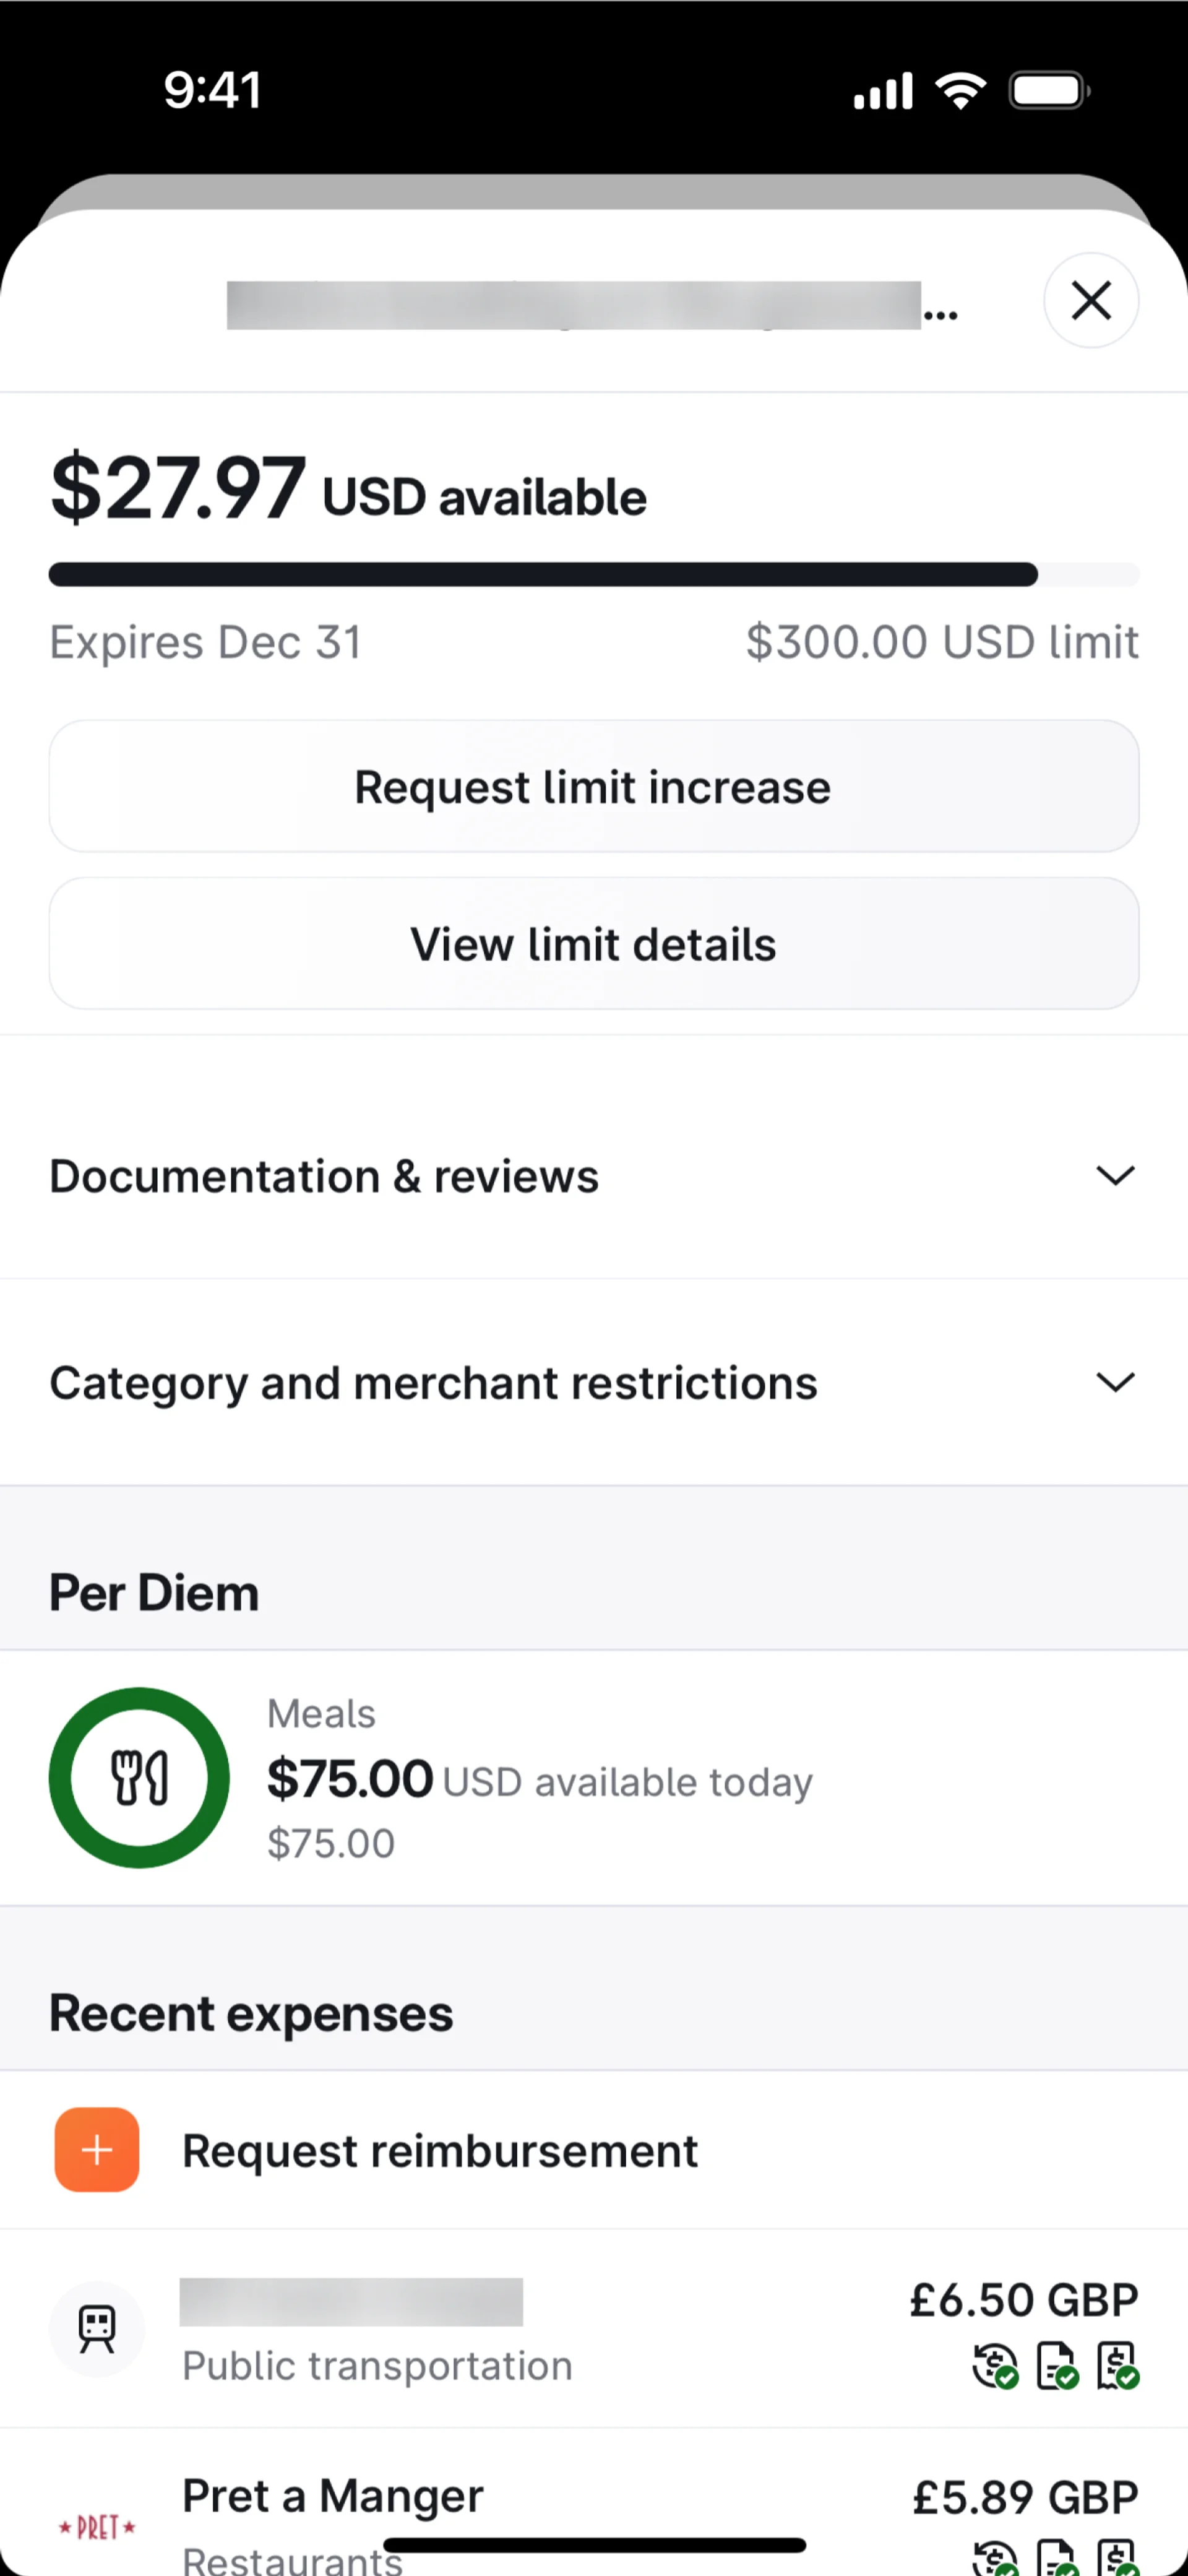The height and width of the screenshot is (2576, 1188).
Task: Tap the Pret a Manger logo
Action: click(x=97, y=2527)
